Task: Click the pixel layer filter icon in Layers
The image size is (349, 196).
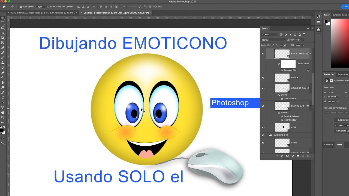Action: [281, 35]
